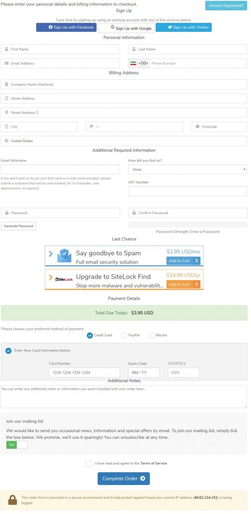Open the Terms of Service link

coord(153,463)
